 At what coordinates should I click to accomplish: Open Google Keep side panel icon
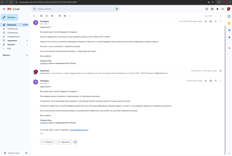(x=229, y=23)
